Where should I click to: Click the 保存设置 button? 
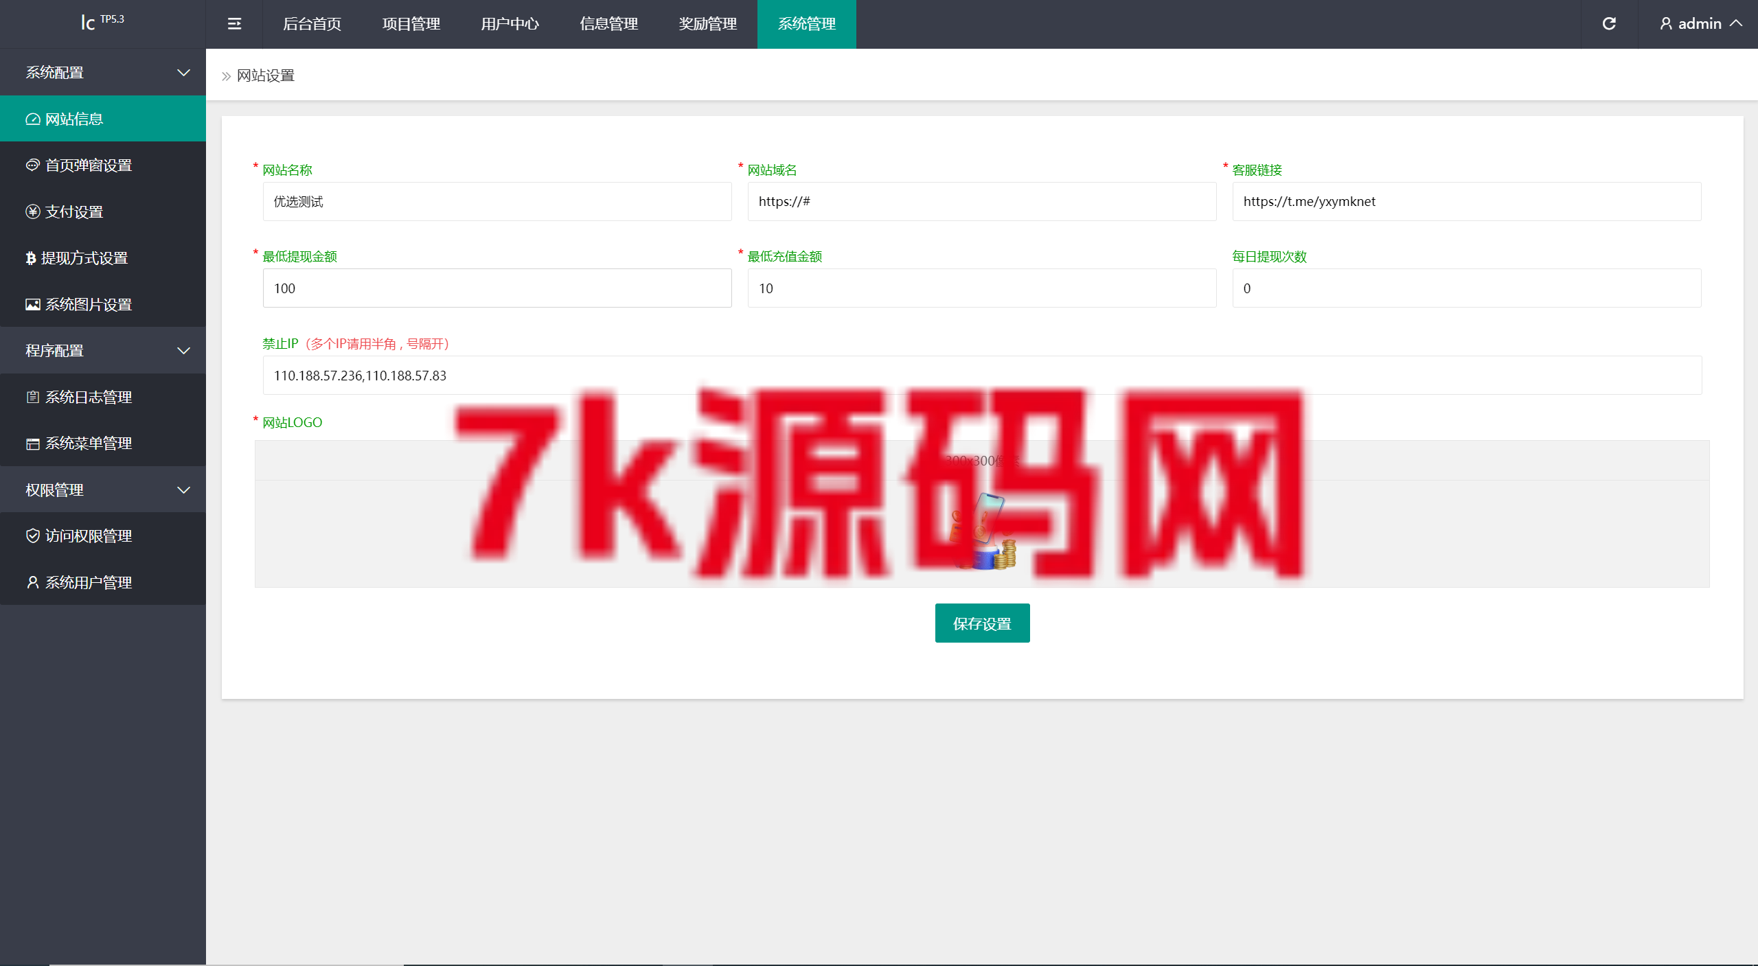point(982,623)
